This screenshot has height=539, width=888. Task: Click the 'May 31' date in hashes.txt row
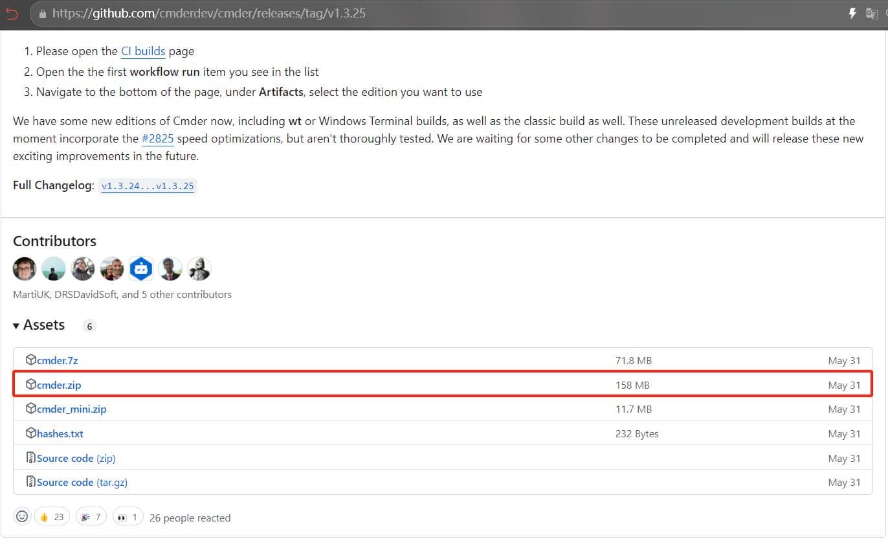tap(844, 434)
